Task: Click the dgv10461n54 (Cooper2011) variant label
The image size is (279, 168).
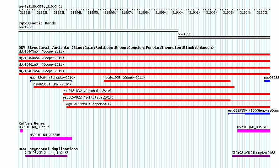Action: (41, 64)
